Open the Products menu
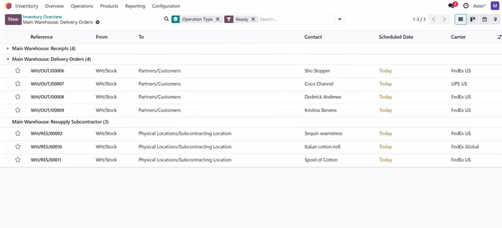502x228 pixels. 109,6
